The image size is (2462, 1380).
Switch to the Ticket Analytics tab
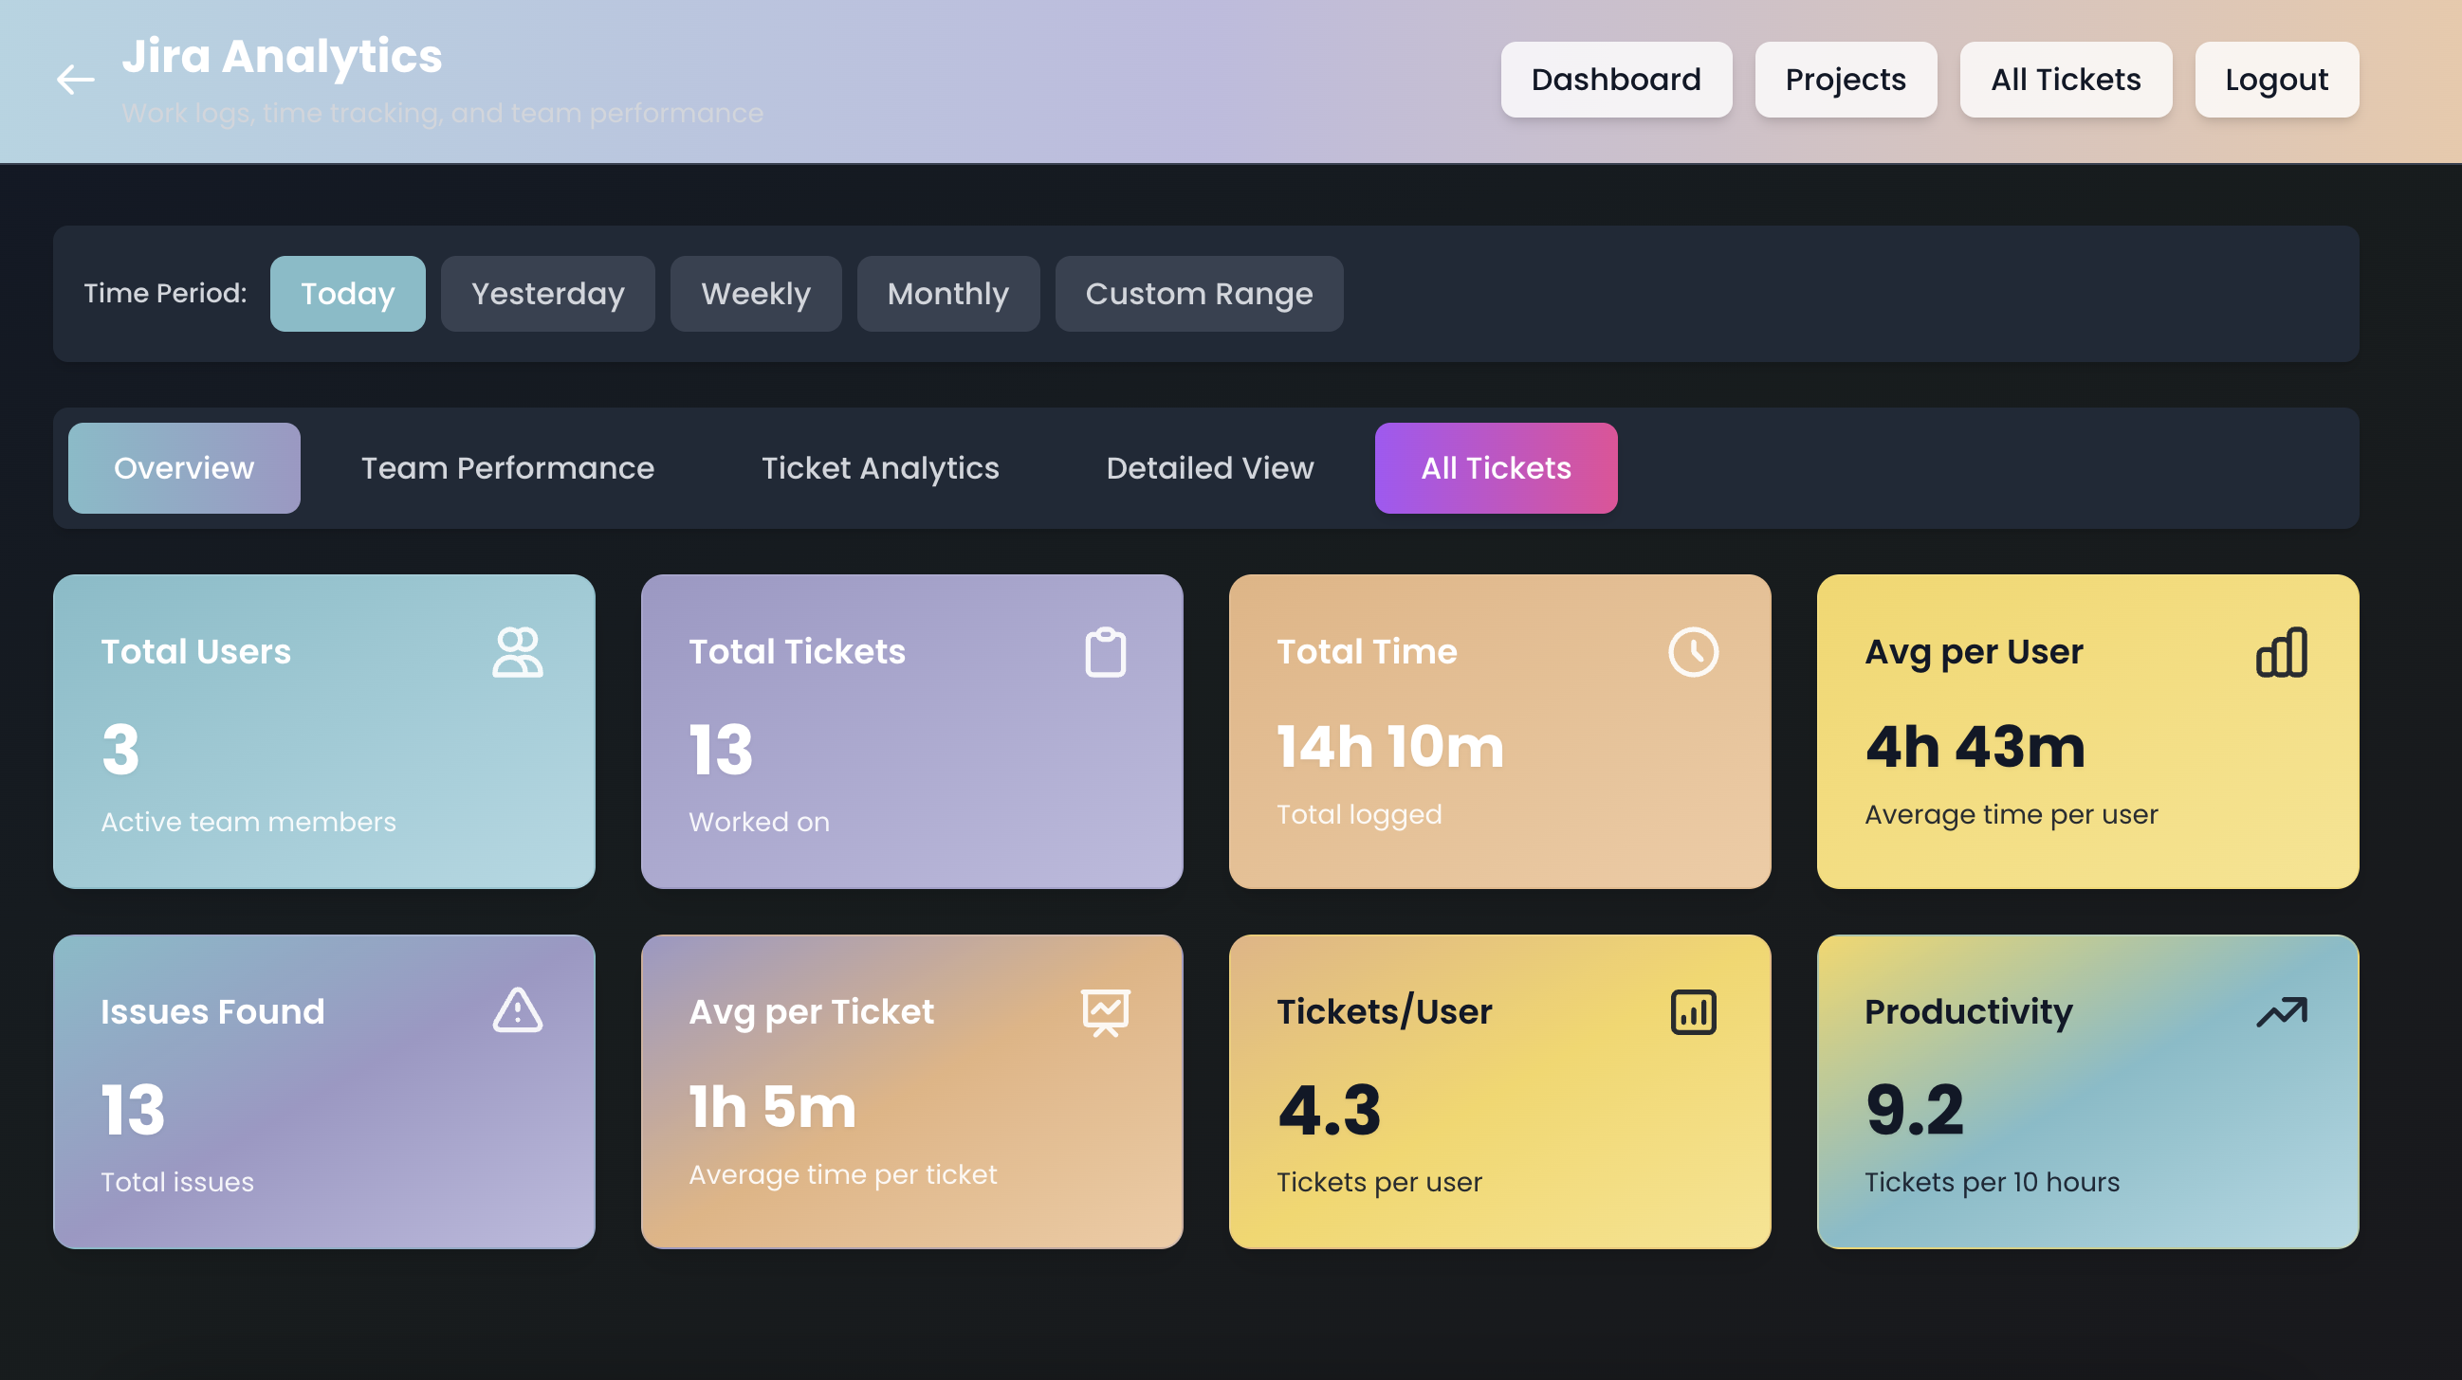880,468
